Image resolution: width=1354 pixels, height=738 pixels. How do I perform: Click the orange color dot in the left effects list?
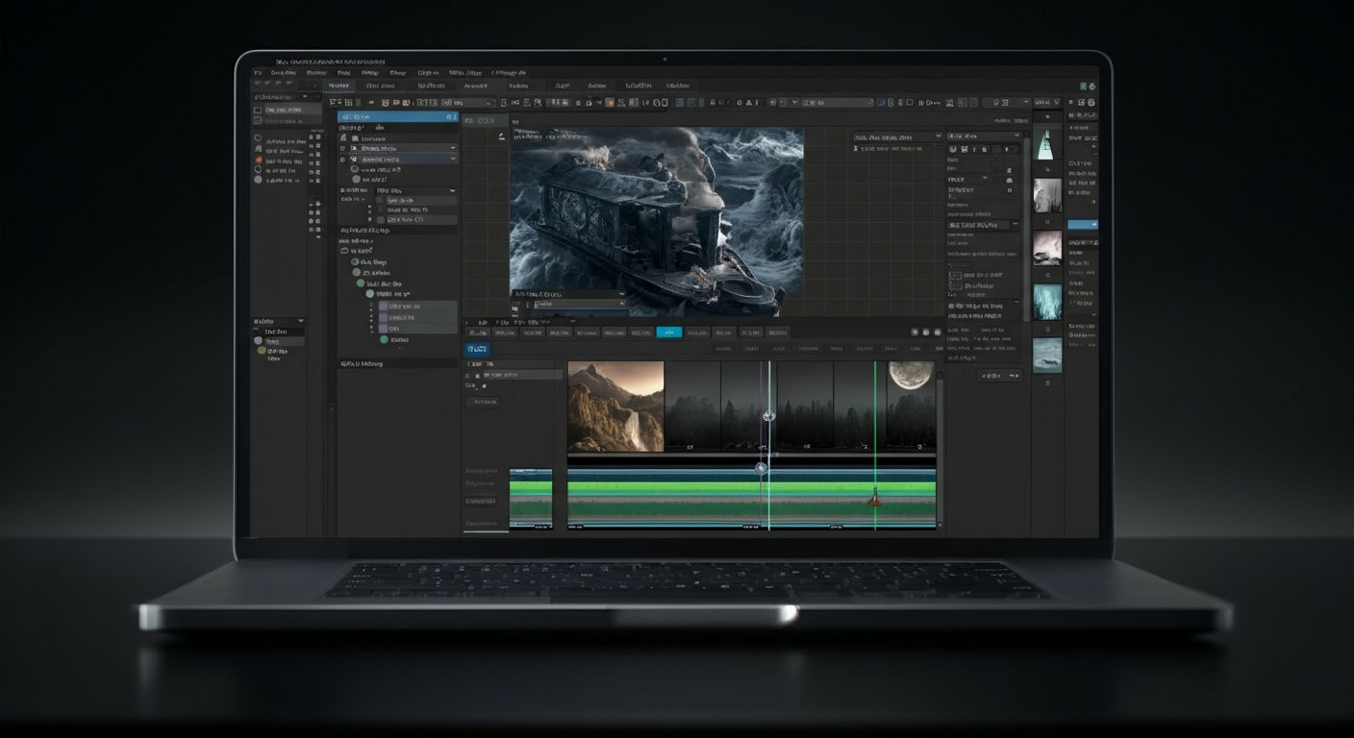pos(259,160)
